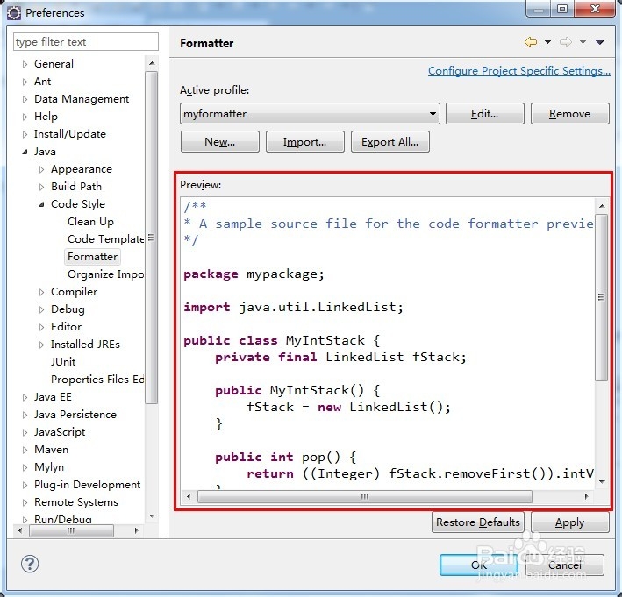Expand the Java Persistence node

25,415
